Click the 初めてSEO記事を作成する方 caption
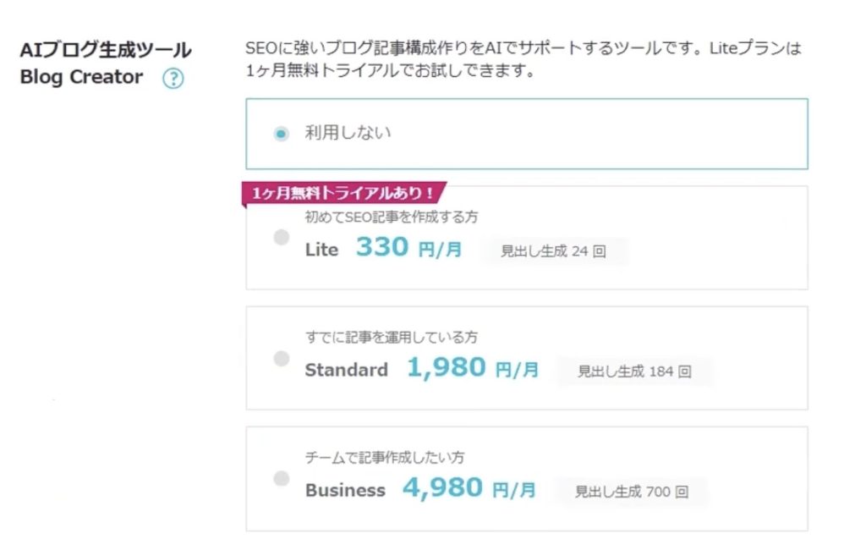This screenshot has width=866, height=539. point(391,217)
